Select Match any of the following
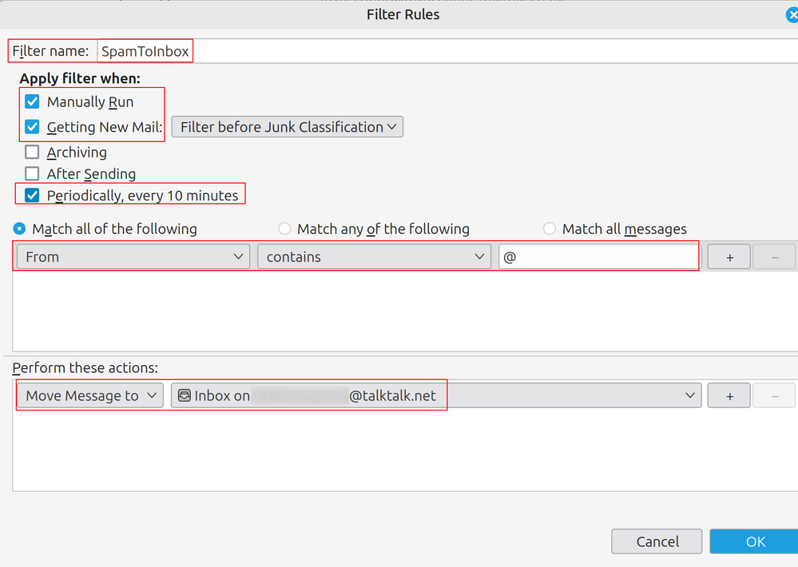The image size is (798, 567). [x=284, y=229]
